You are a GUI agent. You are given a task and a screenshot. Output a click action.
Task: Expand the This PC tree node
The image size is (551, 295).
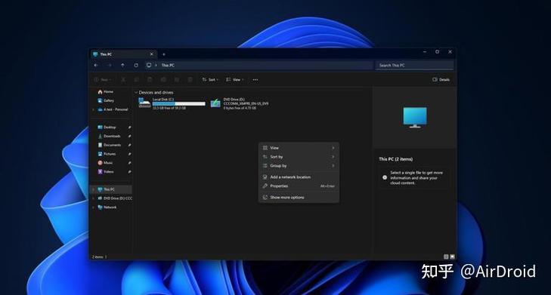tap(93, 189)
